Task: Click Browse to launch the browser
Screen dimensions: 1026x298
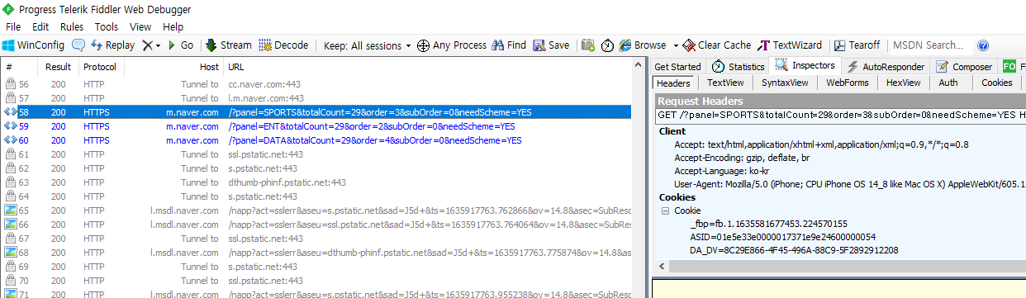Action: (x=643, y=45)
